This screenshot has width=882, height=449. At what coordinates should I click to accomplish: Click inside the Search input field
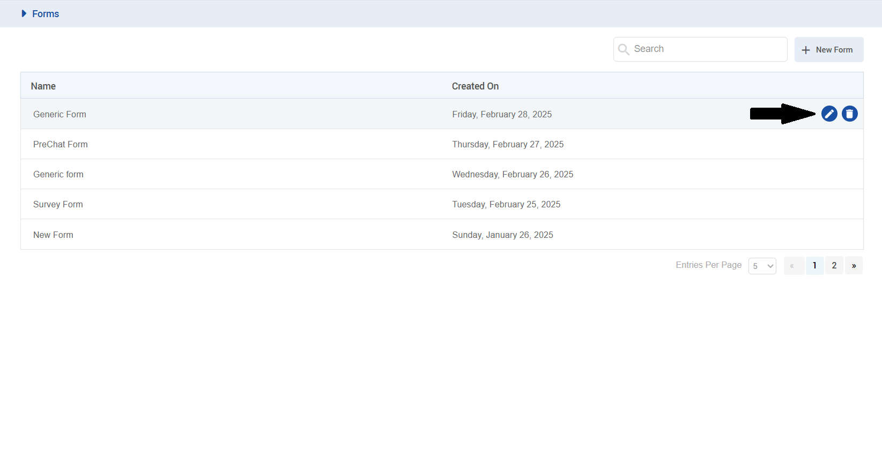pyautogui.click(x=708, y=49)
